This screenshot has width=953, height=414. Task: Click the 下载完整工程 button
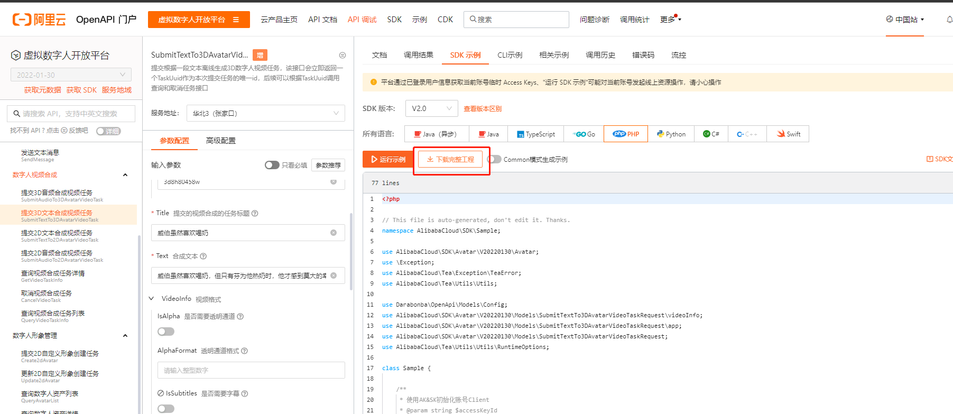[x=450, y=159]
